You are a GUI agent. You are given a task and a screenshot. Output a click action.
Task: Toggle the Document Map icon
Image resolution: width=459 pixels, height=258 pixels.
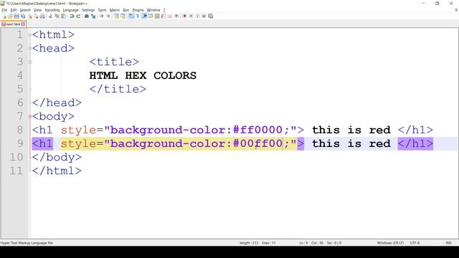(157, 16)
